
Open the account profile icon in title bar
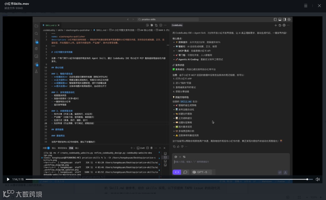click(289, 19)
